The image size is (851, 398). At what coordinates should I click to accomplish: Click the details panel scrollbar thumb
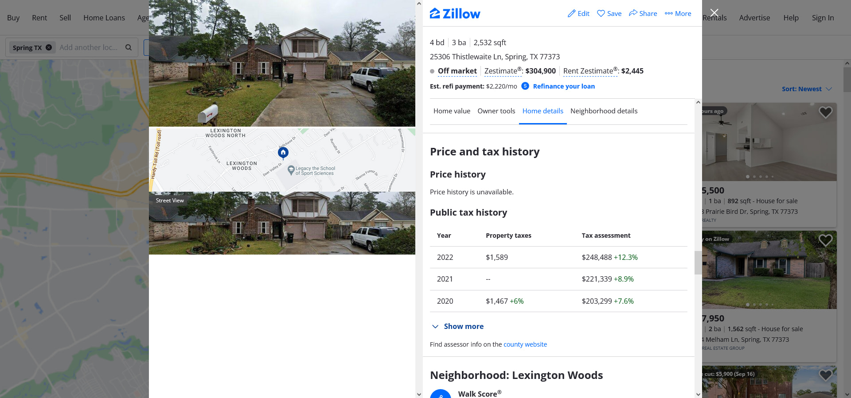click(698, 263)
